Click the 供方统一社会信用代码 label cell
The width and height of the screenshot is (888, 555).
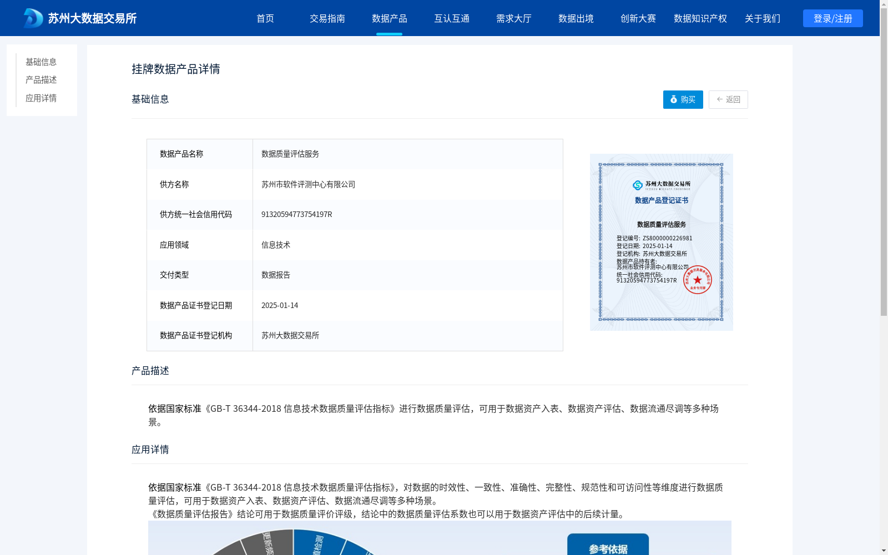200,214
